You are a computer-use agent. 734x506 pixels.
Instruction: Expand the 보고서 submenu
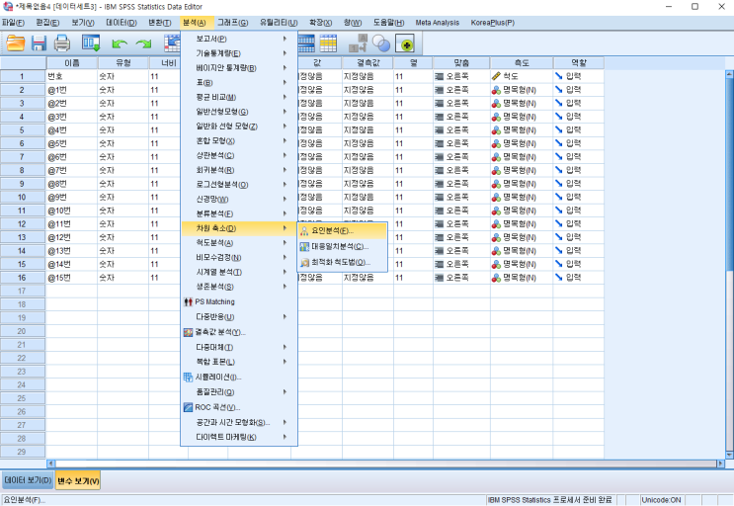[239, 39]
